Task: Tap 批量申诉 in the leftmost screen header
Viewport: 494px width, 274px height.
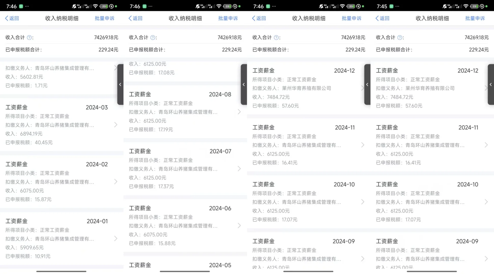Action: coord(104,18)
